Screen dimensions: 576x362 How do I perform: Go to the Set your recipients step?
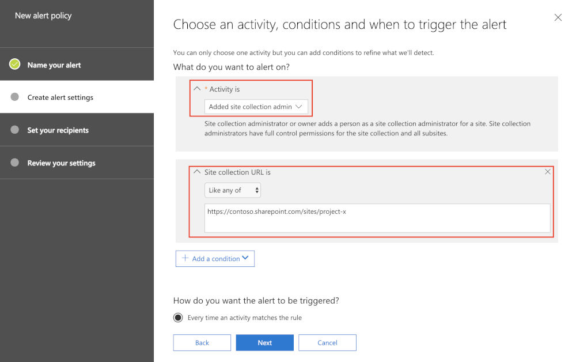tap(77, 130)
